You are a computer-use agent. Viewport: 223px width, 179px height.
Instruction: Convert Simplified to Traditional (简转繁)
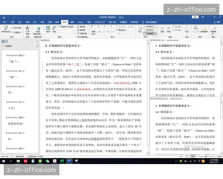pyautogui.click(x=81, y=30)
